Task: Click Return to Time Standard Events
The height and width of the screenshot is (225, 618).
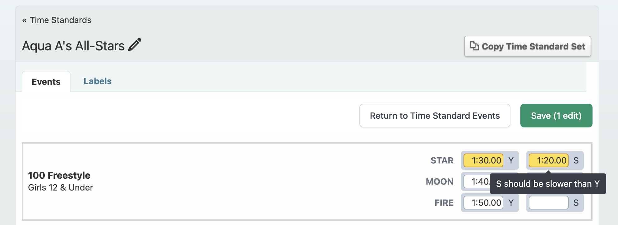Action: pyautogui.click(x=435, y=116)
